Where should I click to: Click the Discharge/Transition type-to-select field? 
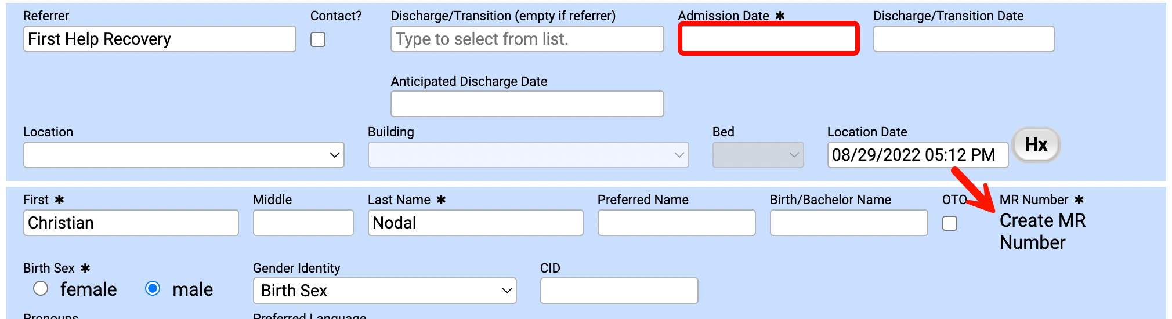(x=527, y=39)
